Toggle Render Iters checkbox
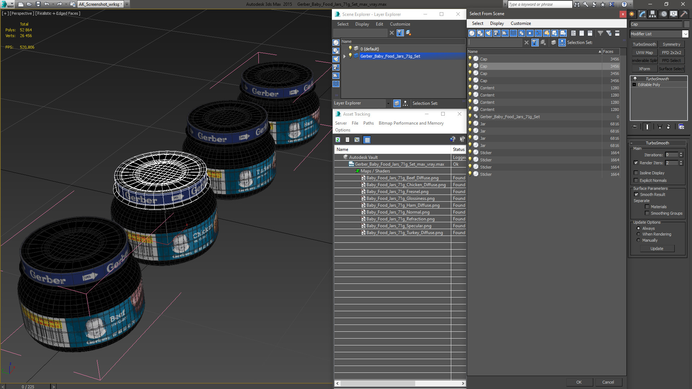Viewport: 692px width, 389px height. tap(636, 163)
